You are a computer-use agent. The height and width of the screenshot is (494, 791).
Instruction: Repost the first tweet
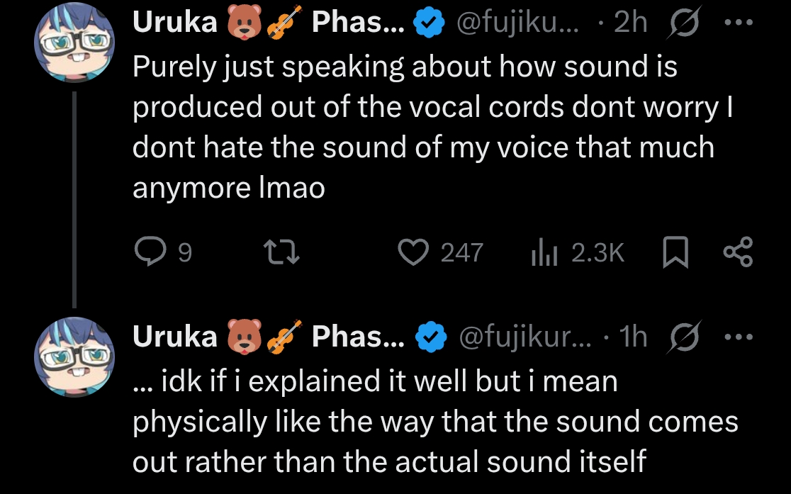coord(282,253)
